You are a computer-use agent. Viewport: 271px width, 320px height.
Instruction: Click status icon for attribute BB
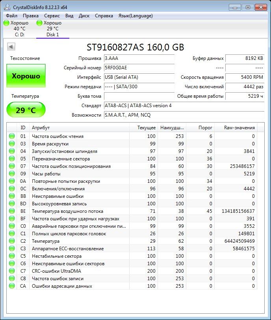click(x=12, y=196)
